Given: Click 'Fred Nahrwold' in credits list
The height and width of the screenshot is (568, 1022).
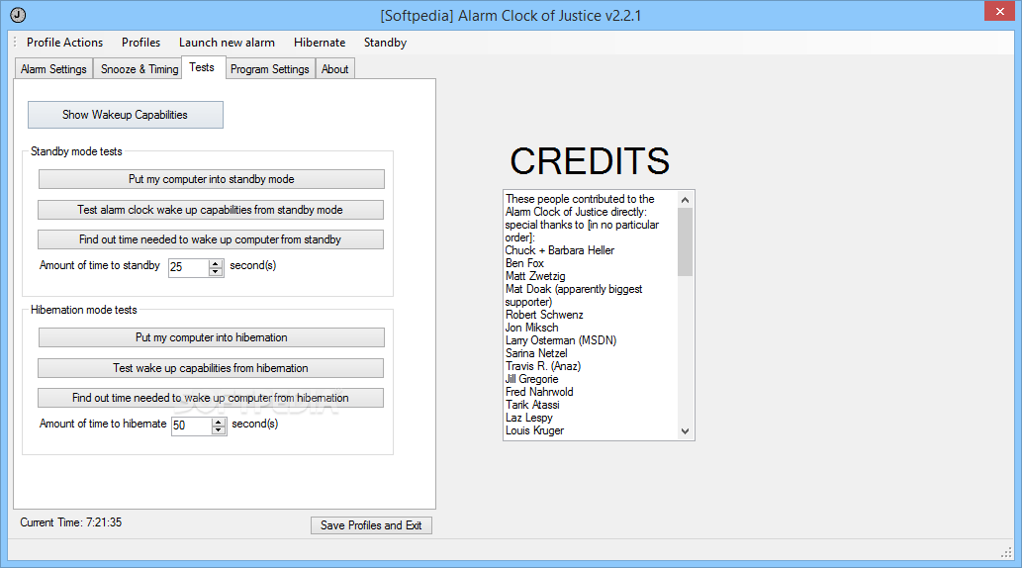Looking at the screenshot, I should point(539,392).
